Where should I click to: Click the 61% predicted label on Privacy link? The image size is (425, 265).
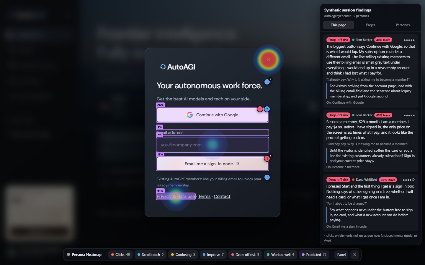[x=160, y=191]
